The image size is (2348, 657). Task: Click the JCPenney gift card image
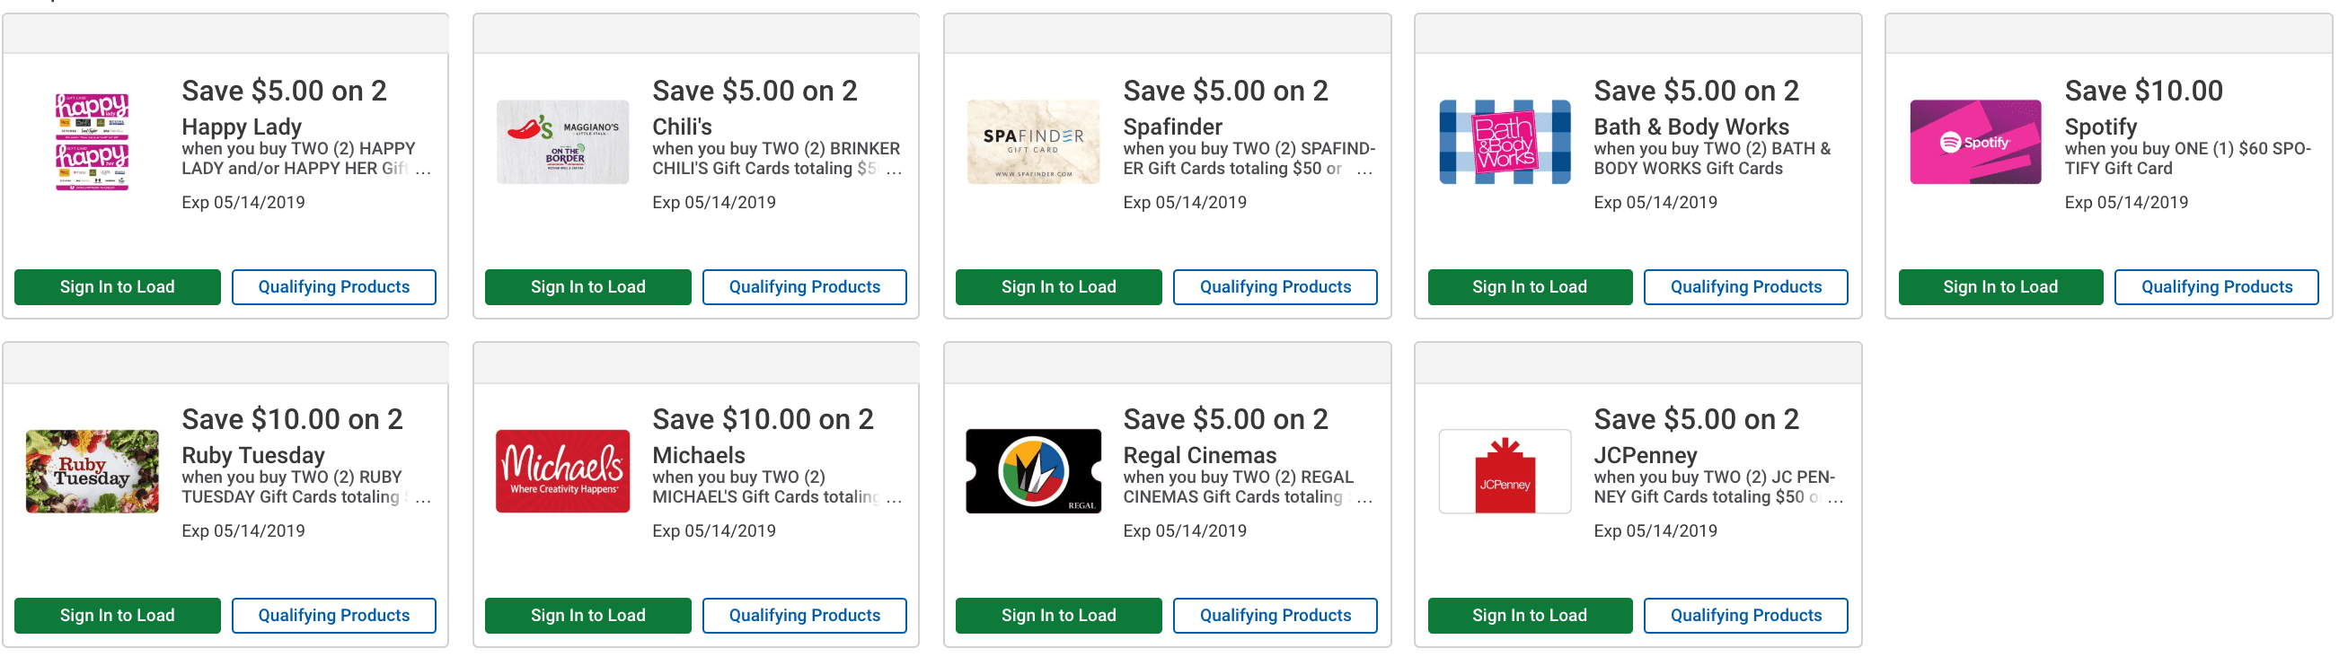tap(1505, 471)
